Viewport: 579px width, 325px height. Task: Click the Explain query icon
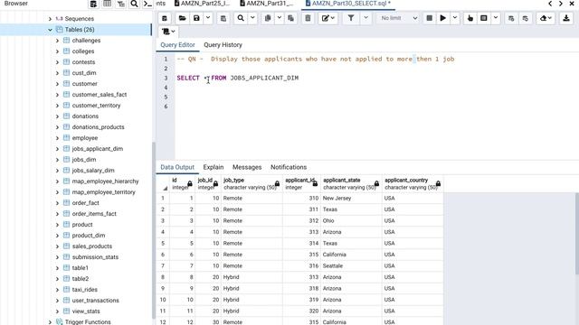tap(470, 18)
